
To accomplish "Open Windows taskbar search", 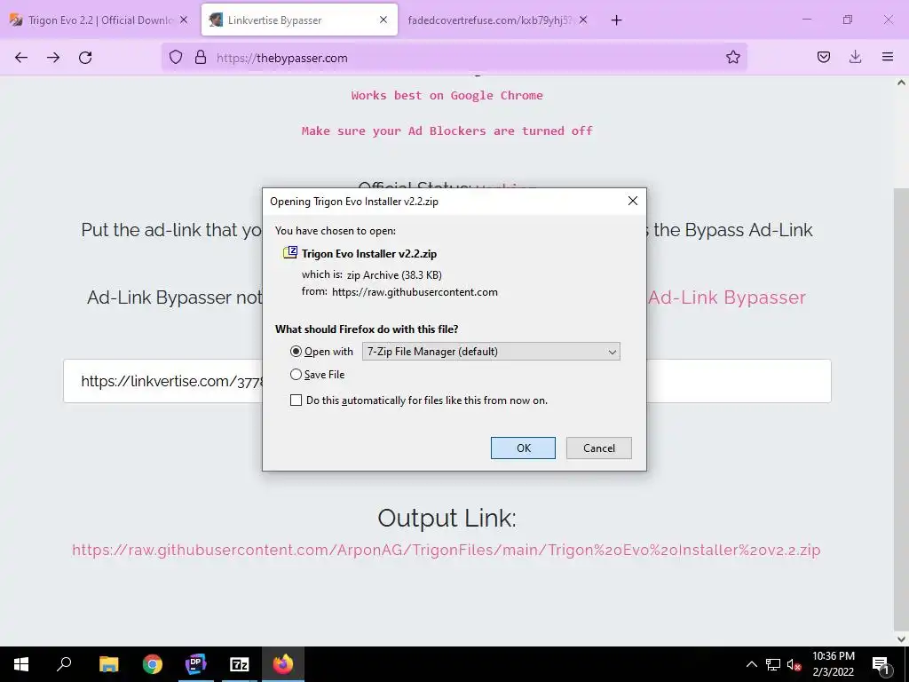I will (x=64, y=664).
